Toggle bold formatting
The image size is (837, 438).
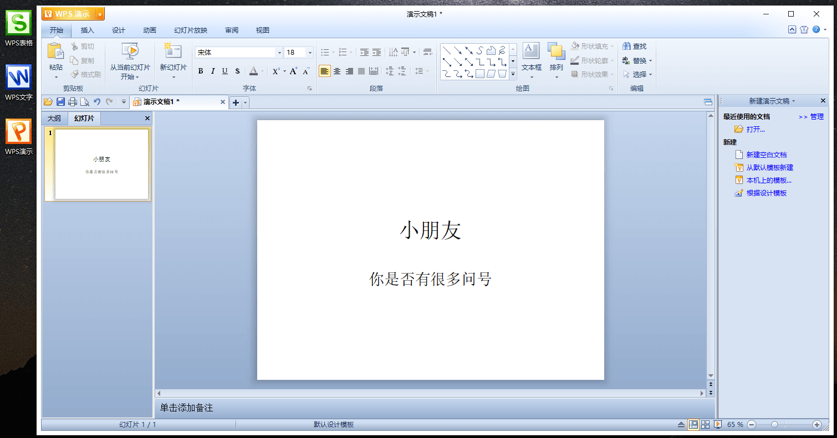(x=202, y=71)
